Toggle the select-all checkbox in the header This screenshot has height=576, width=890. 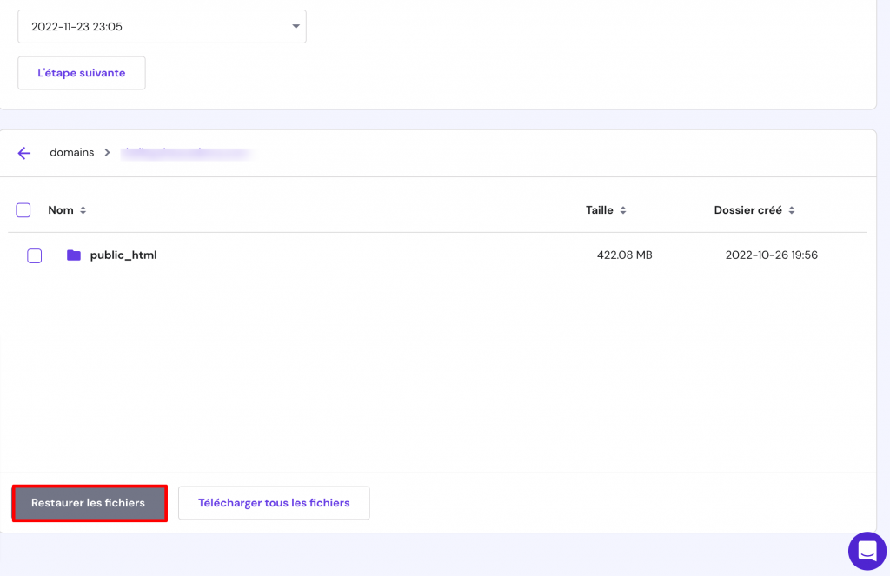click(x=23, y=209)
